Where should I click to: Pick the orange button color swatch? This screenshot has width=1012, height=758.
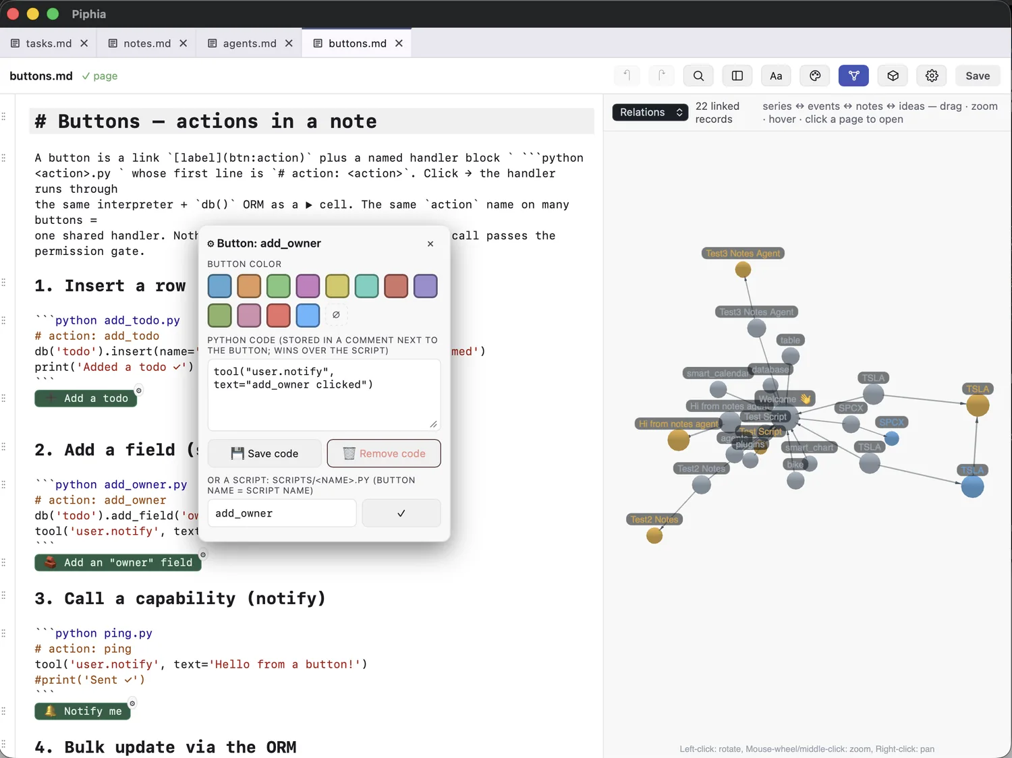pyautogui.click(x=249, y=286)
